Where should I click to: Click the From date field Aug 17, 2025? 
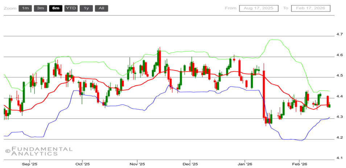[259, 8]
